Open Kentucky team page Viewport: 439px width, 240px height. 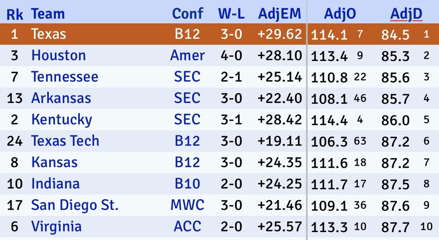[x=61, y=119]
